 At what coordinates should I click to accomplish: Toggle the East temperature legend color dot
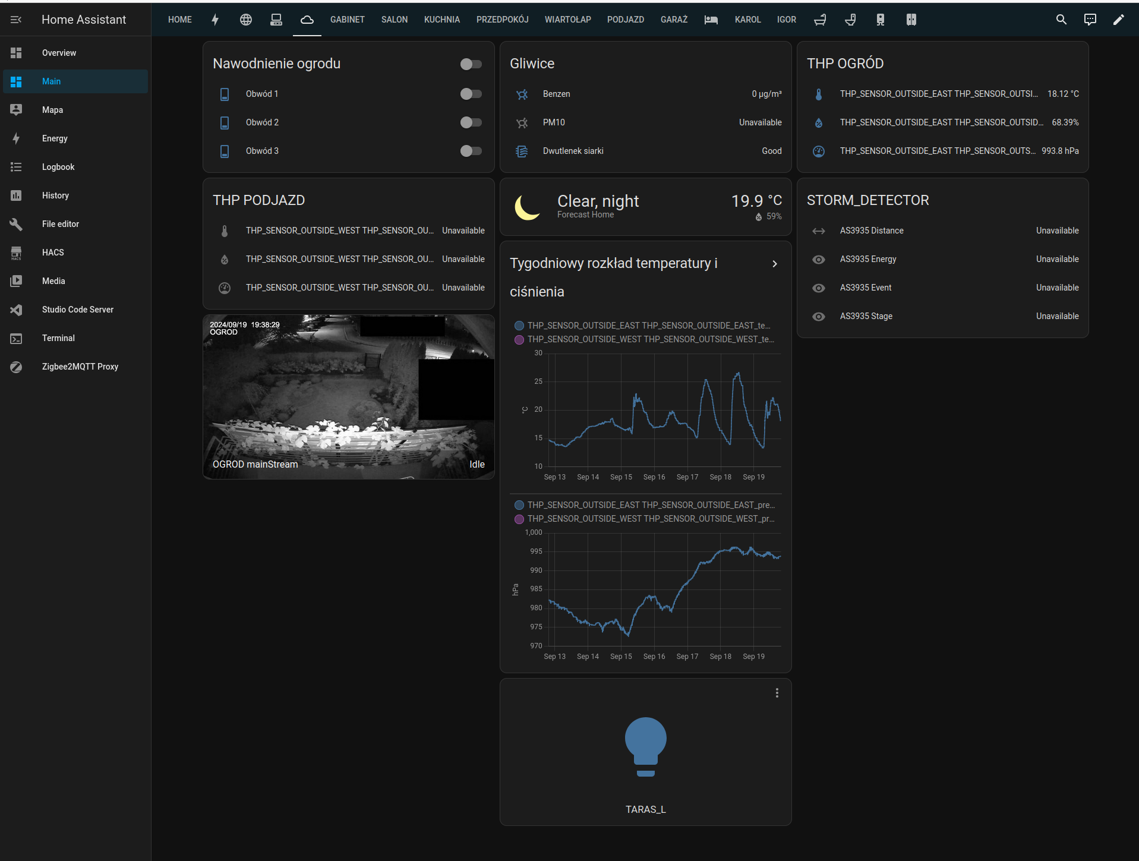519,326
